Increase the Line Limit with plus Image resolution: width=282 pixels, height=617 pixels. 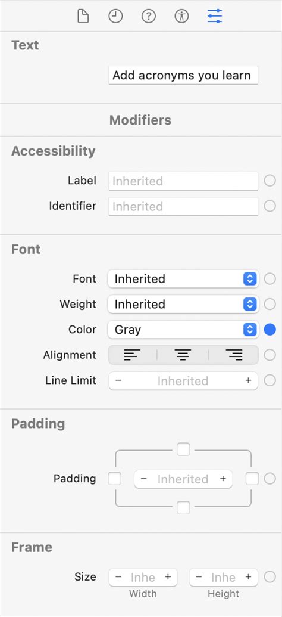(248, 380)
